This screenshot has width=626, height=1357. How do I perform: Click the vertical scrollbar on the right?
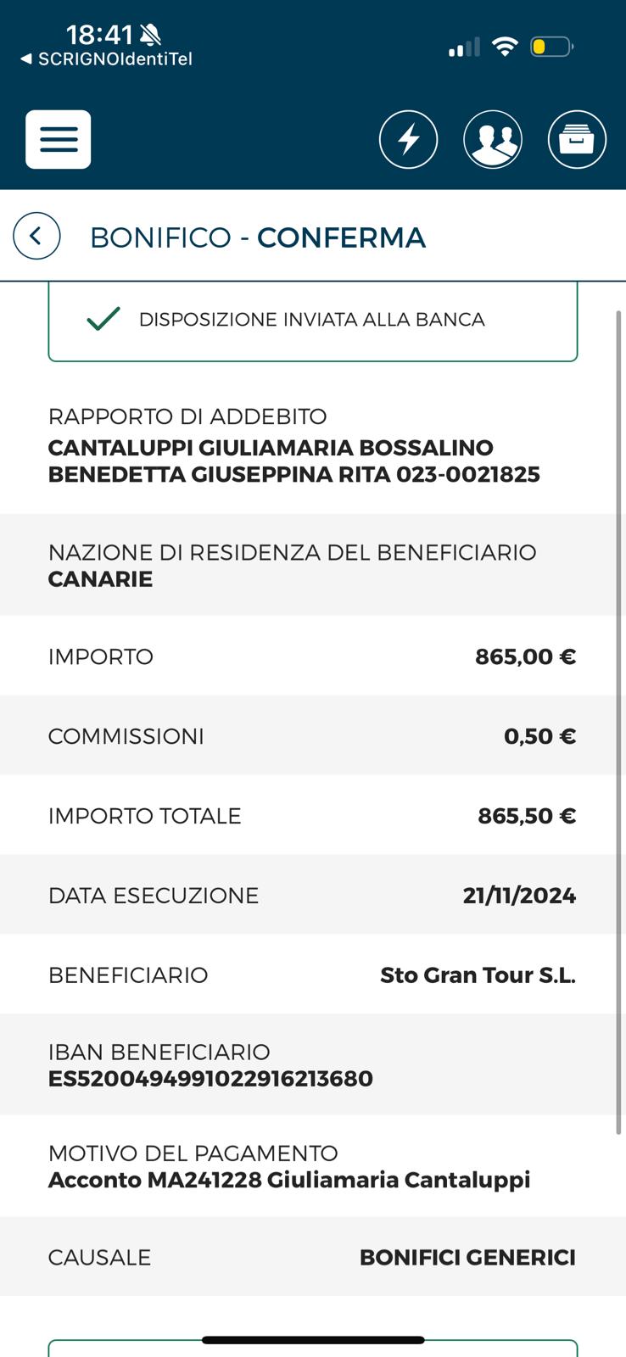click(x=618, y=721)
